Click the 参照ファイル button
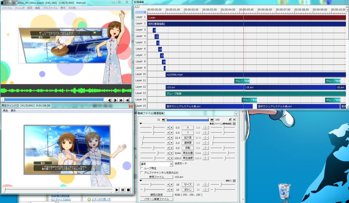This screenshot has width=349, height=203. tap(156, 177)
